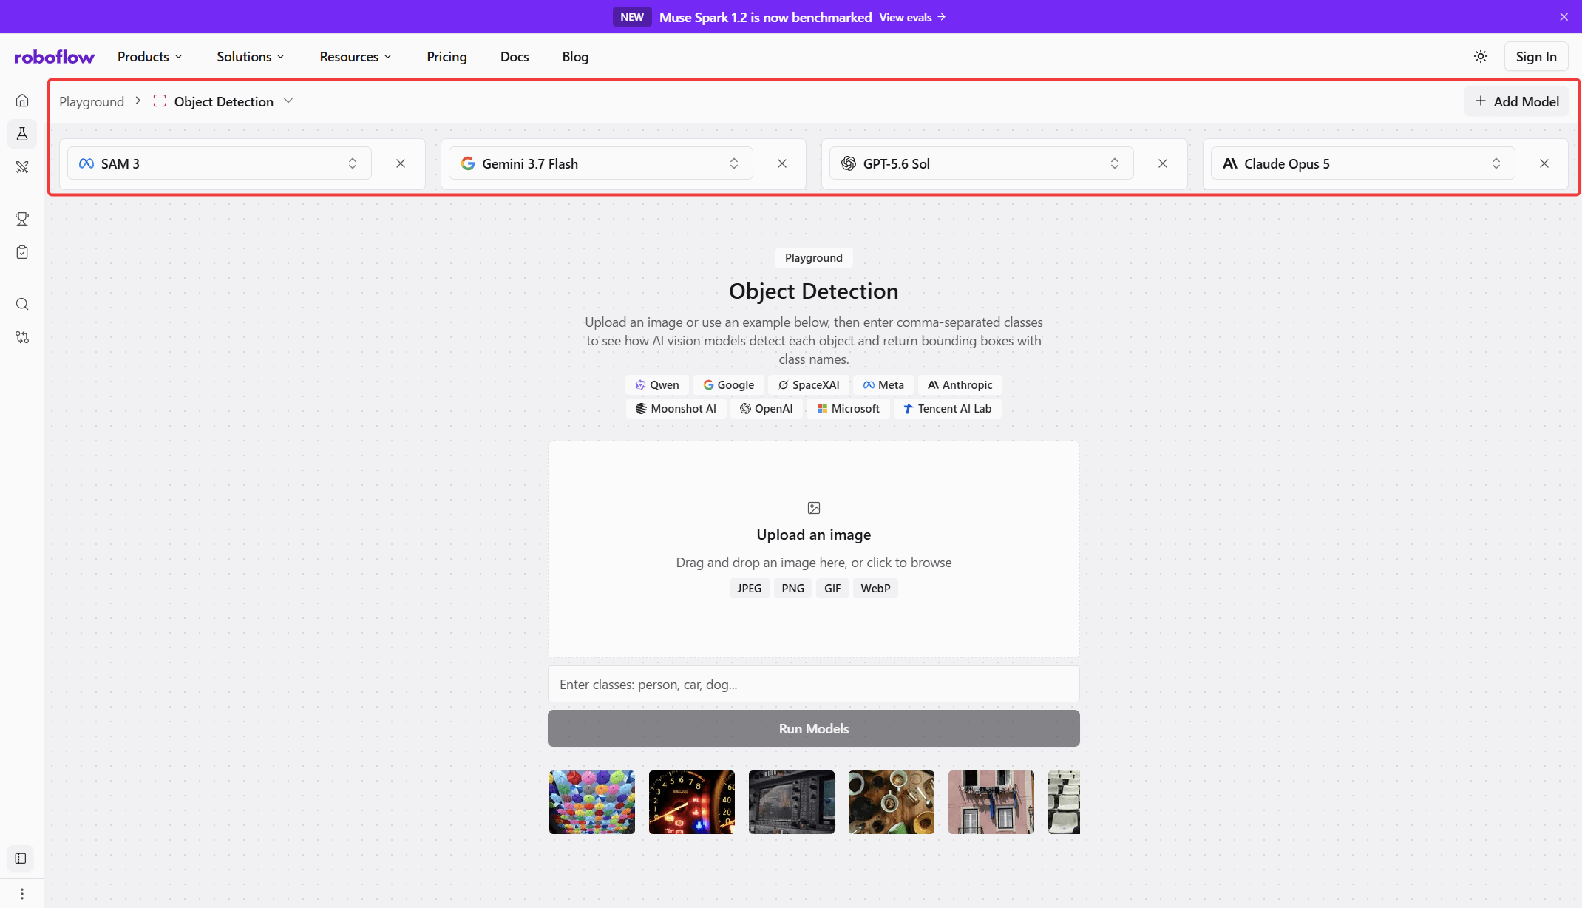Click the Microsoft provider tag

[x=848, y=408]
